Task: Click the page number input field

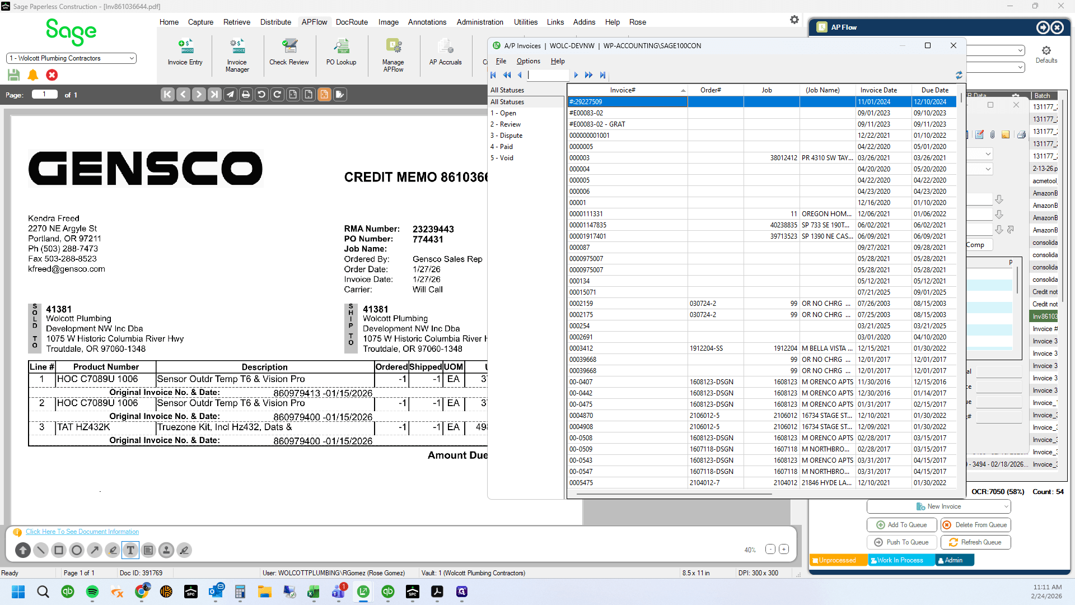Action: 44,94
